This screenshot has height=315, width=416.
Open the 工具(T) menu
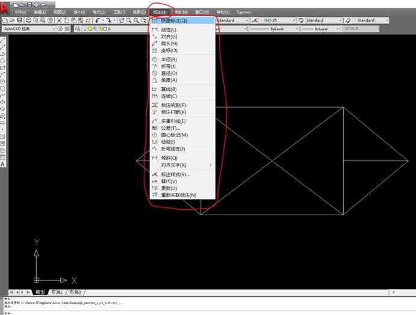[119, 12]
